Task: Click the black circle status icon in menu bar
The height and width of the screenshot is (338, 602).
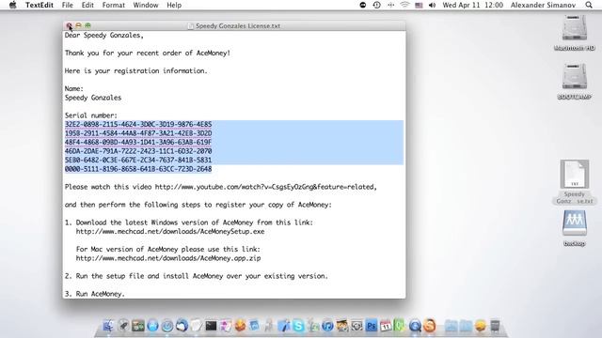Action: 363,5
